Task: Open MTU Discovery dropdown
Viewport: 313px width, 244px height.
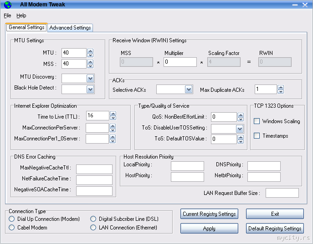Action: click(90, 78)
